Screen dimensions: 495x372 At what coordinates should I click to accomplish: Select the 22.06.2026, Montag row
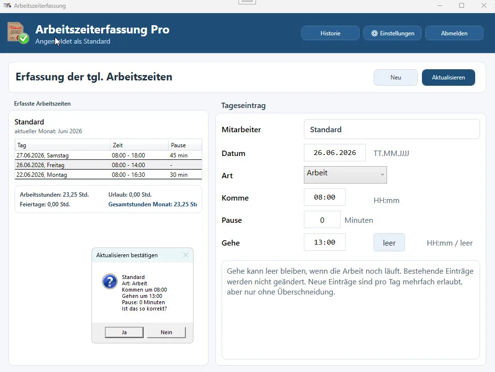pyautogui.click(x=108, y=174)
